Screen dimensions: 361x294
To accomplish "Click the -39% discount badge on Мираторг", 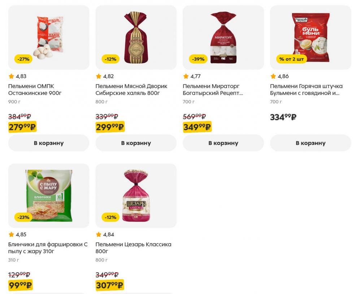I will [198, 59].
